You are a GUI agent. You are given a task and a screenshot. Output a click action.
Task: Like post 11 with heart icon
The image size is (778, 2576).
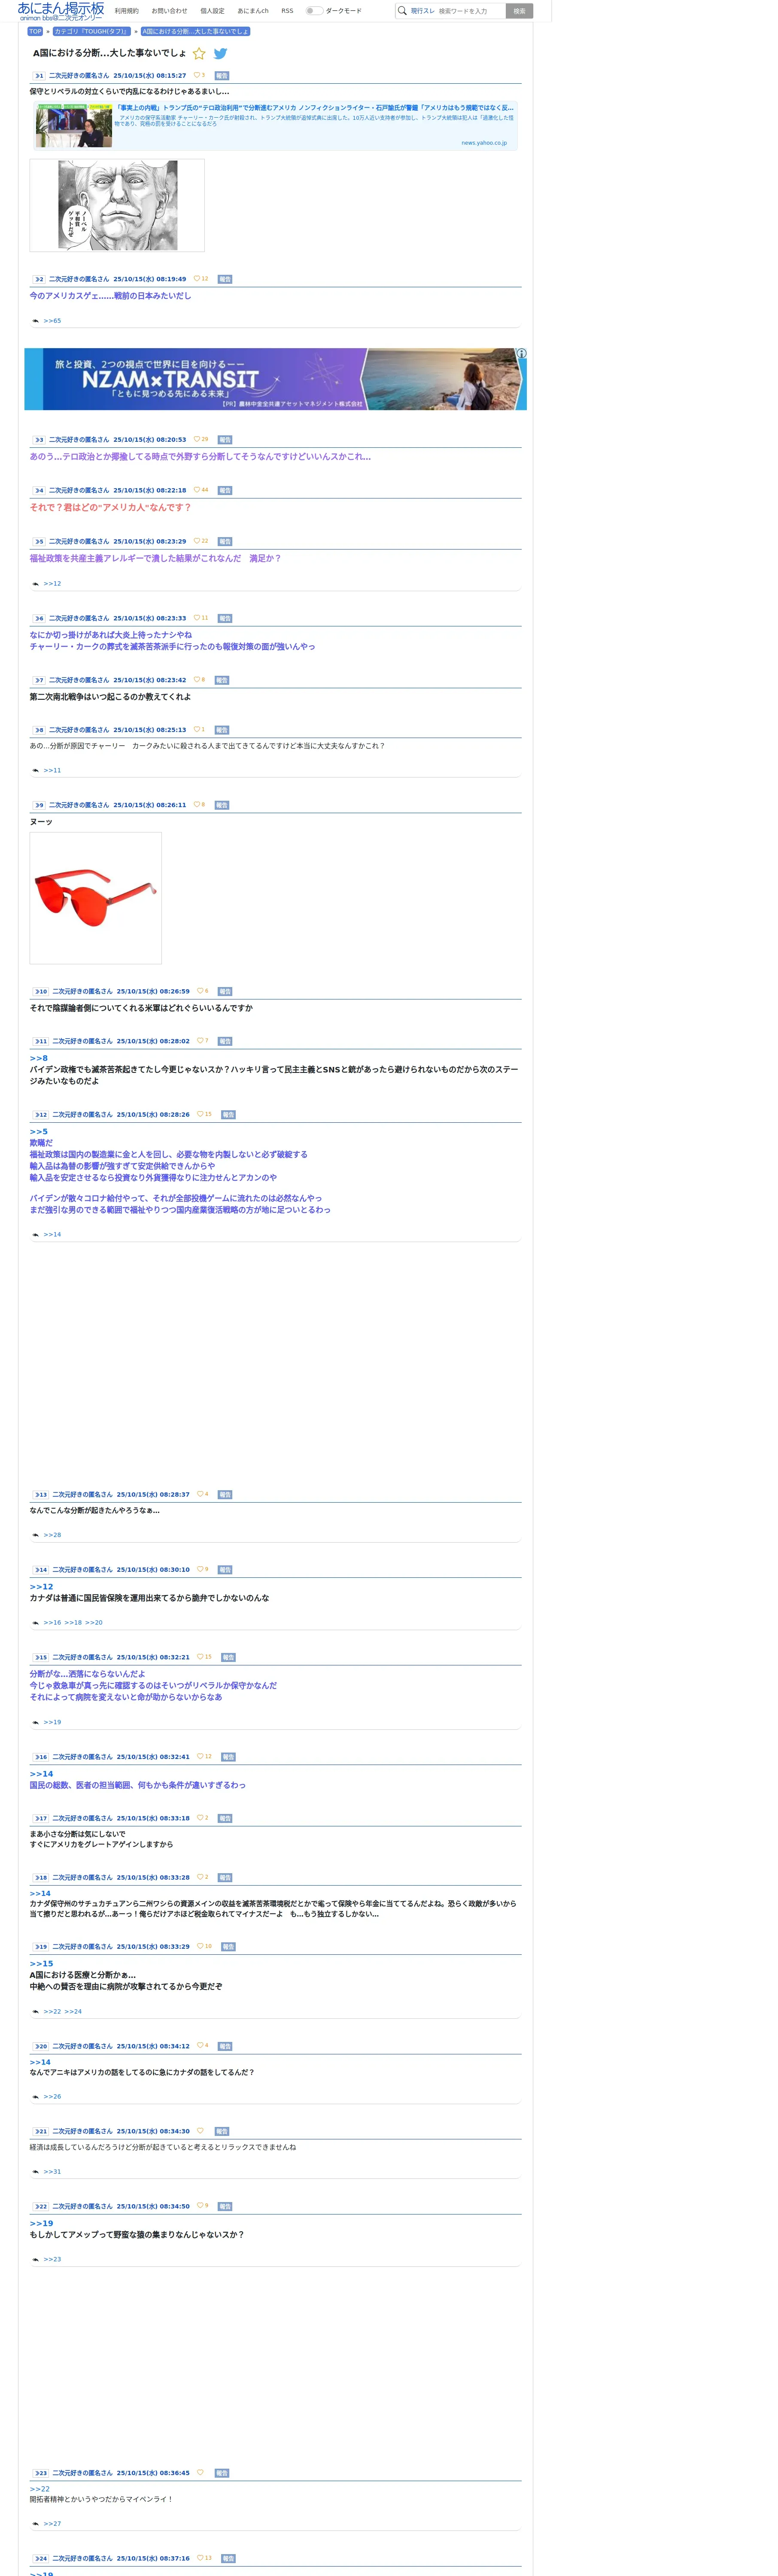click(x=200, y=1041)
